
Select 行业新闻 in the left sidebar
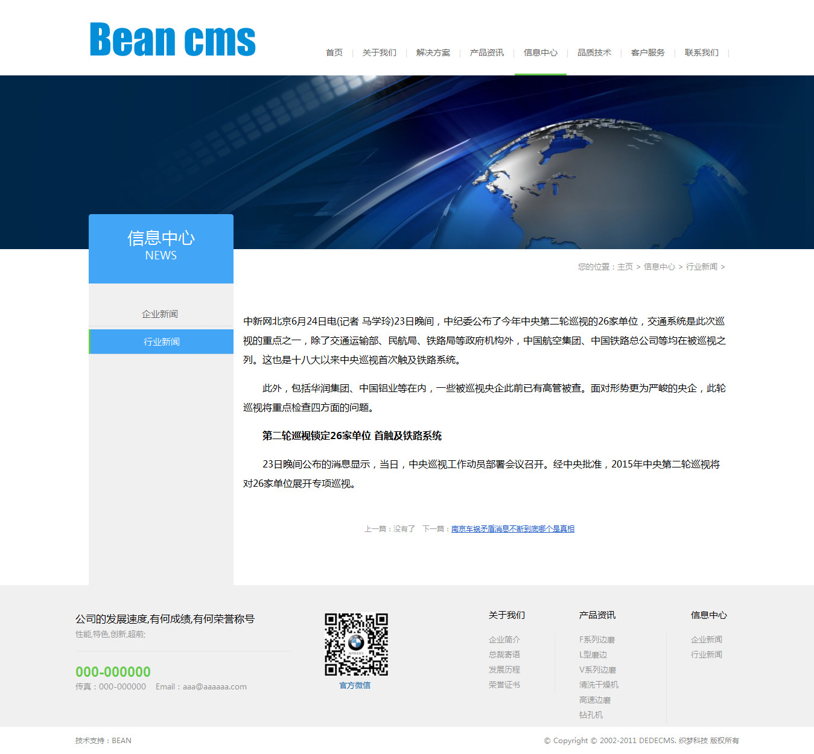click(x=161, y=342)
